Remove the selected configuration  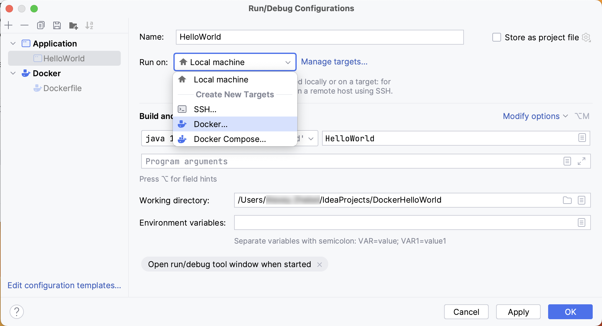[24, 25]
